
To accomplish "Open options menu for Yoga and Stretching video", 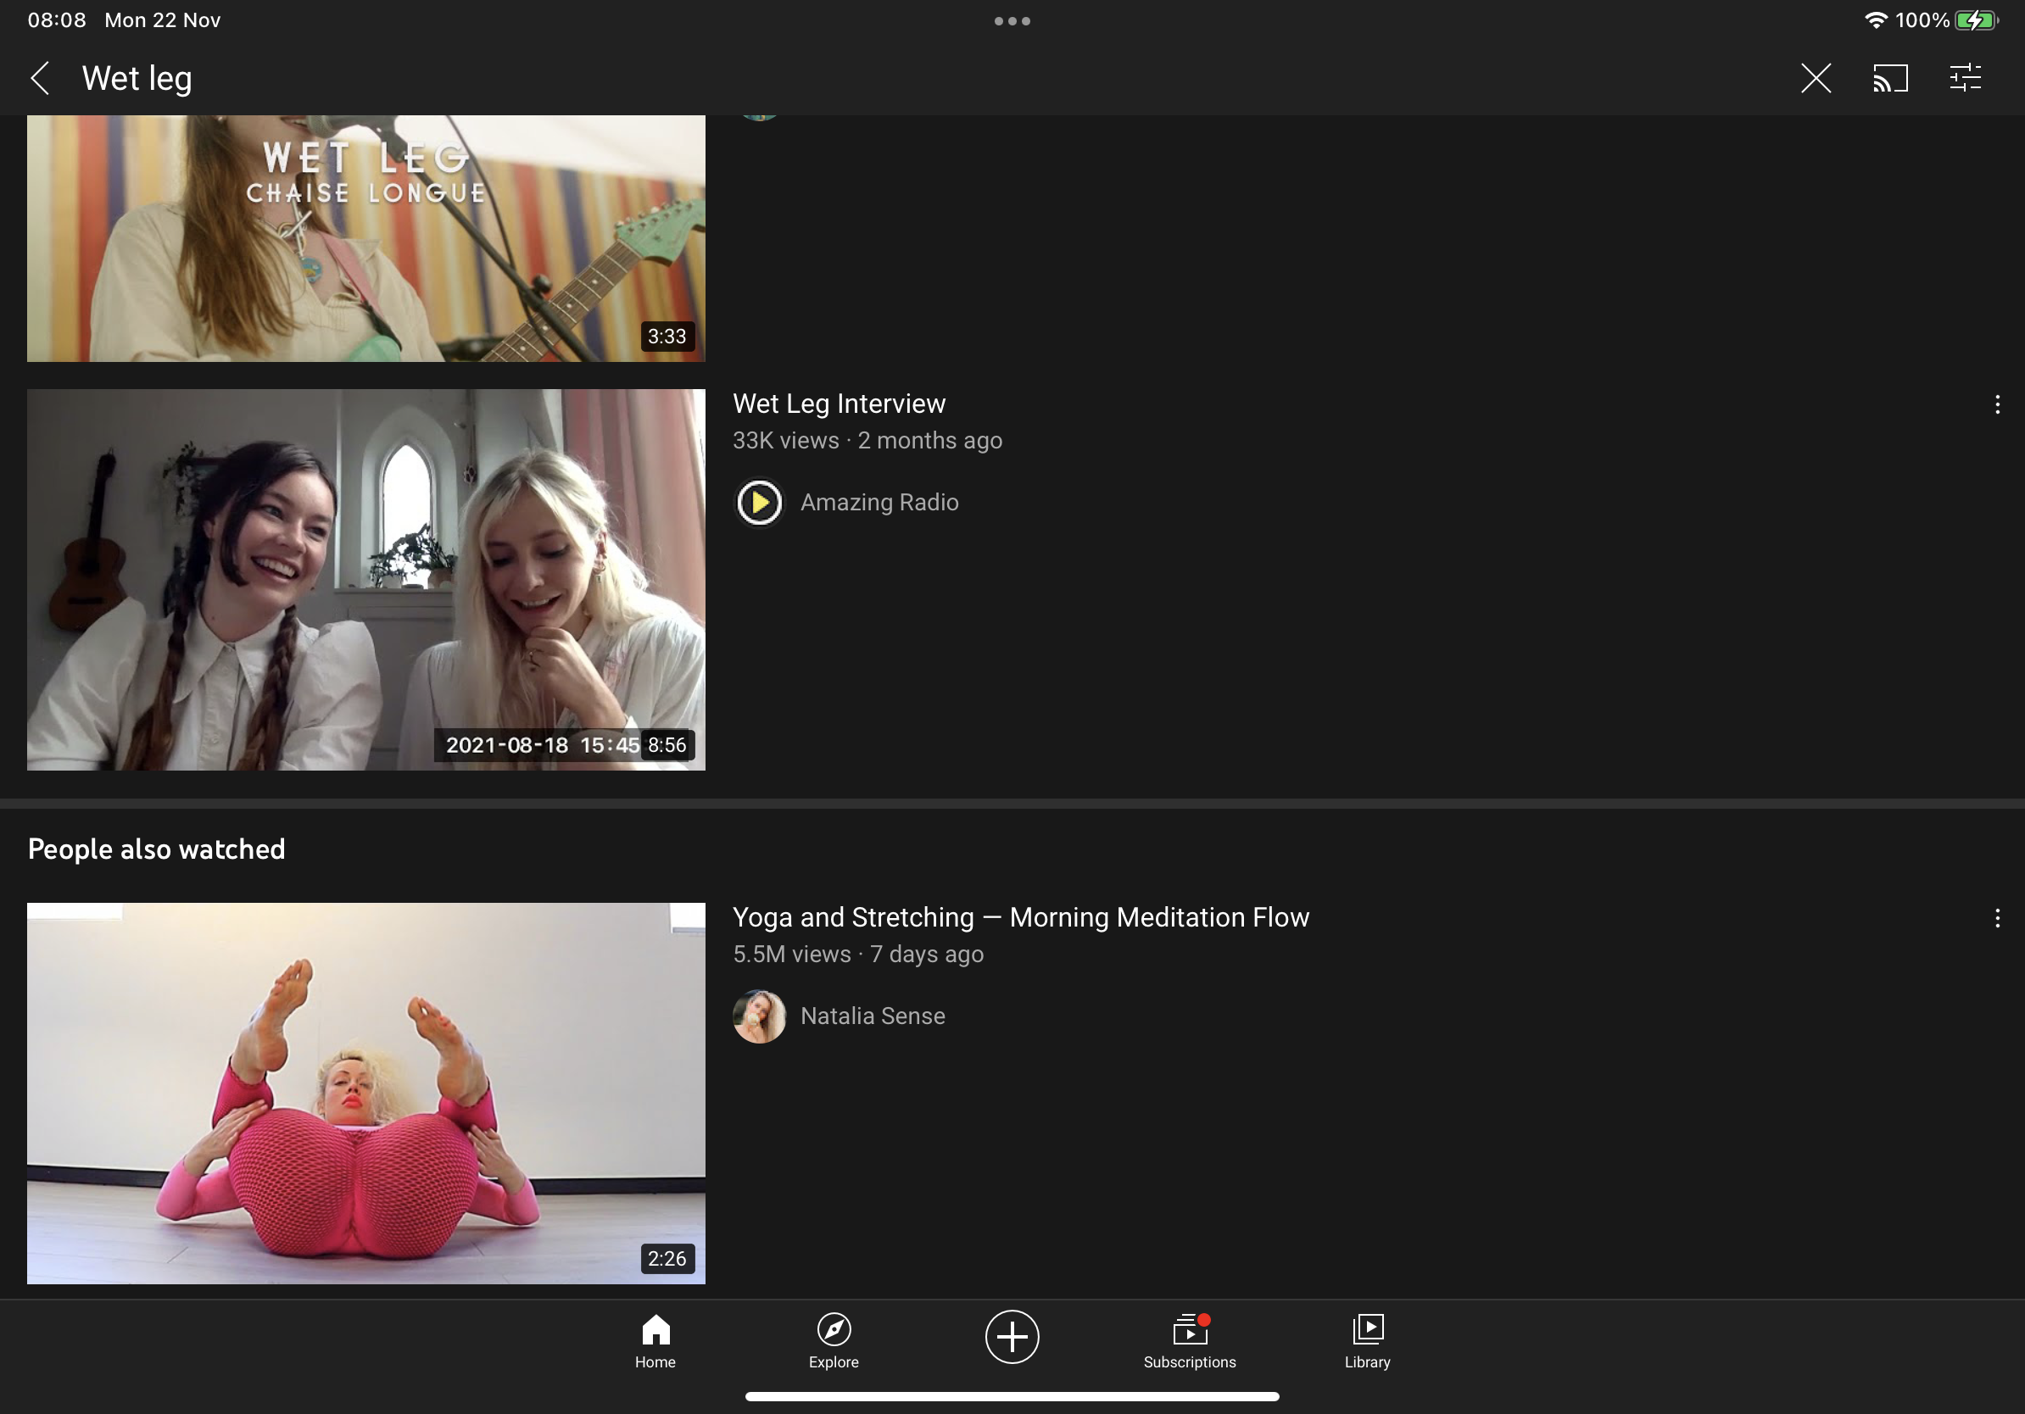I will click(1997, 919).
